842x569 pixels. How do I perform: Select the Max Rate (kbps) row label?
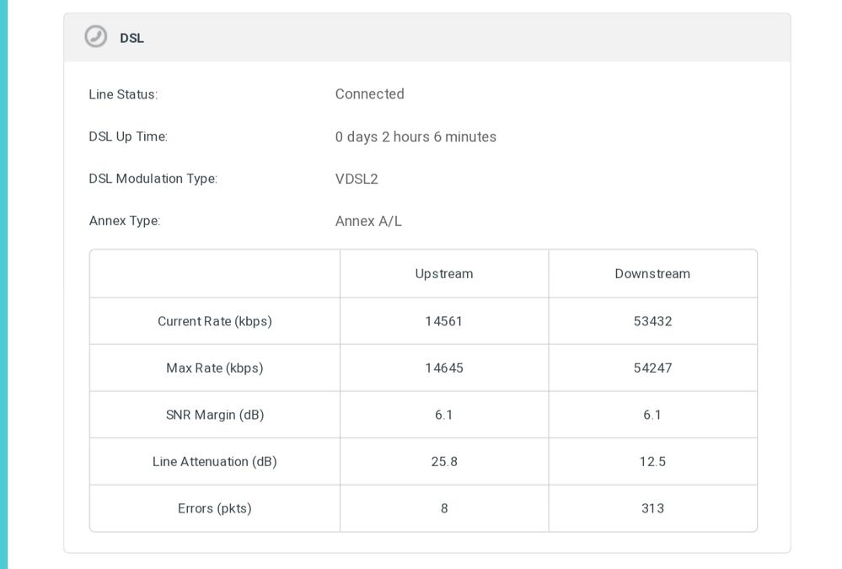(215, 368)
